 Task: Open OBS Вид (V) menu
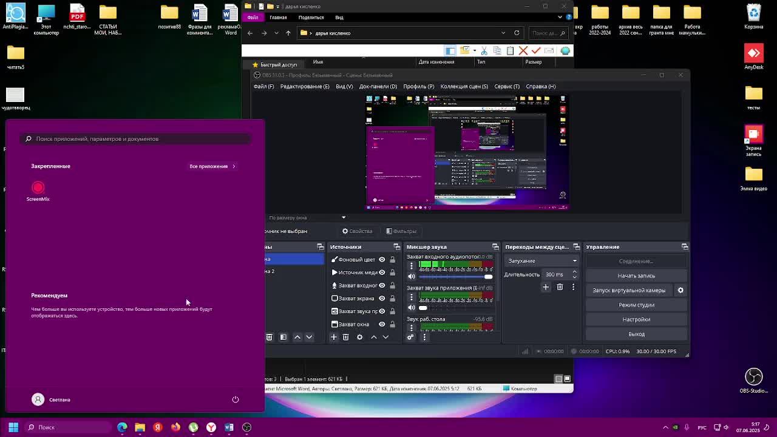344,86
